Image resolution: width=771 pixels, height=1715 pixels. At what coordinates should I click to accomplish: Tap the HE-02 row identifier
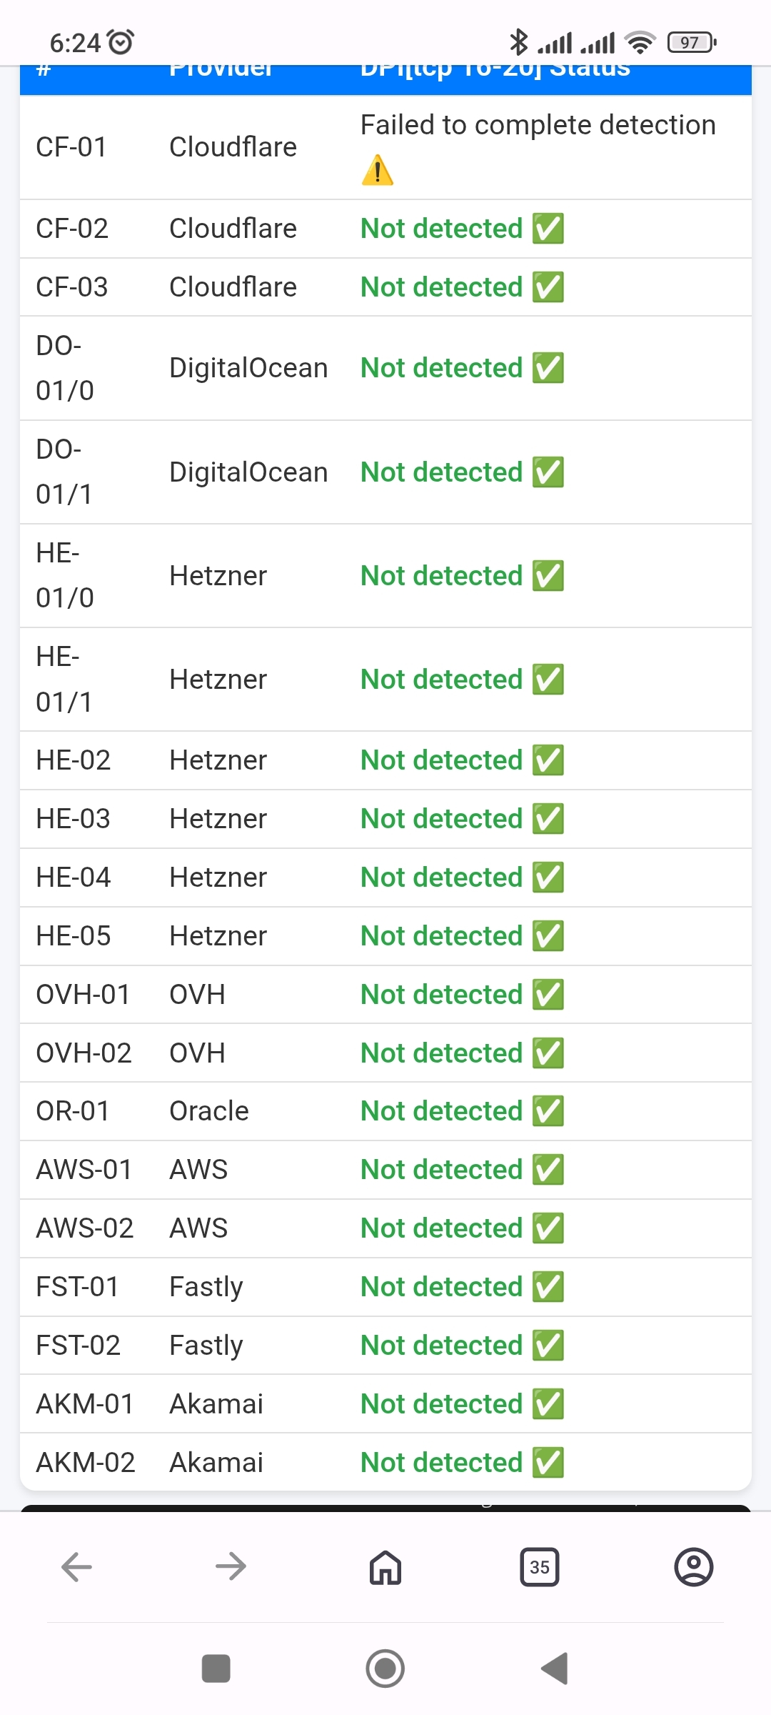(x=74, y=760)
